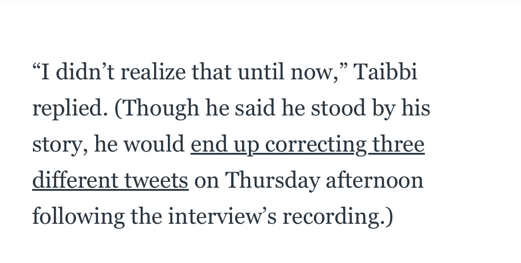Screen dimensions: 521x263
Task: Click the word 'following' on the last line
Action: point(78,217)
